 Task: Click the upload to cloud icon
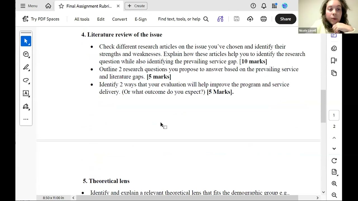pyautogui.click(x=250, y=19)
